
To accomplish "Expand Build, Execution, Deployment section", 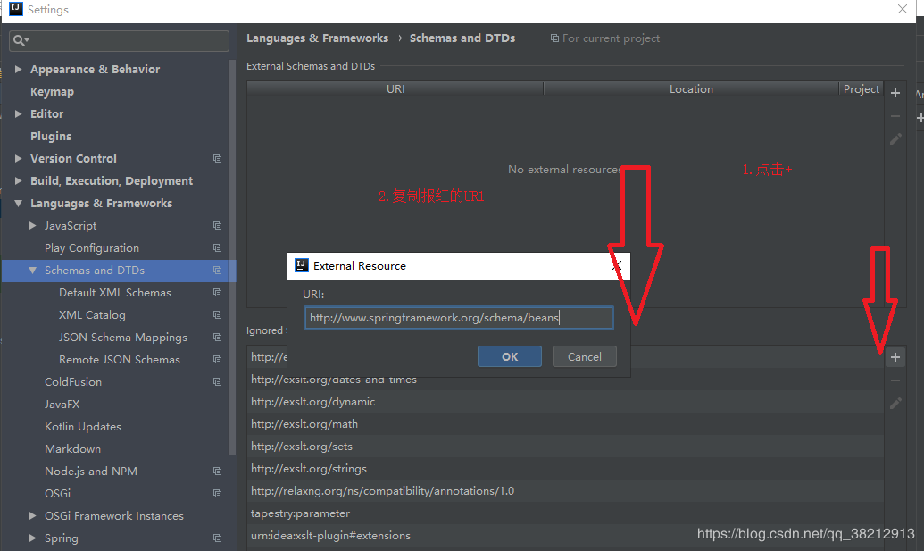I will tap(18, 181).
